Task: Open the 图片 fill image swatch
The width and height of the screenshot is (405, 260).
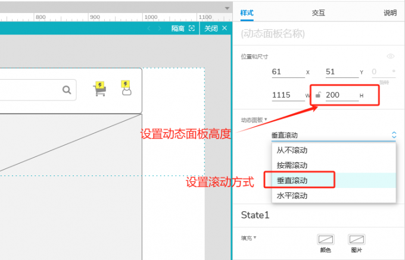Action: (x=356, y=239)
